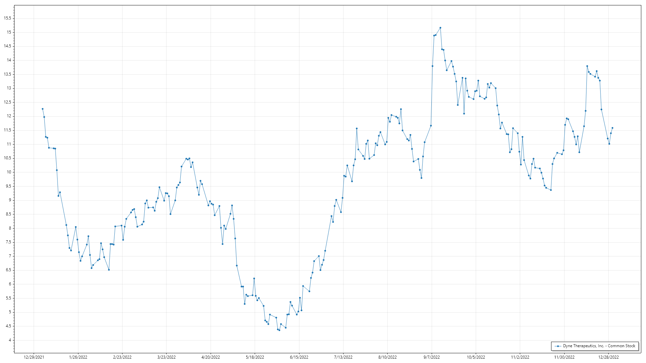Screen dimensions: 646x363
Task: Click the 8/10/2022 x-axis date label
Action: point(387,357)
